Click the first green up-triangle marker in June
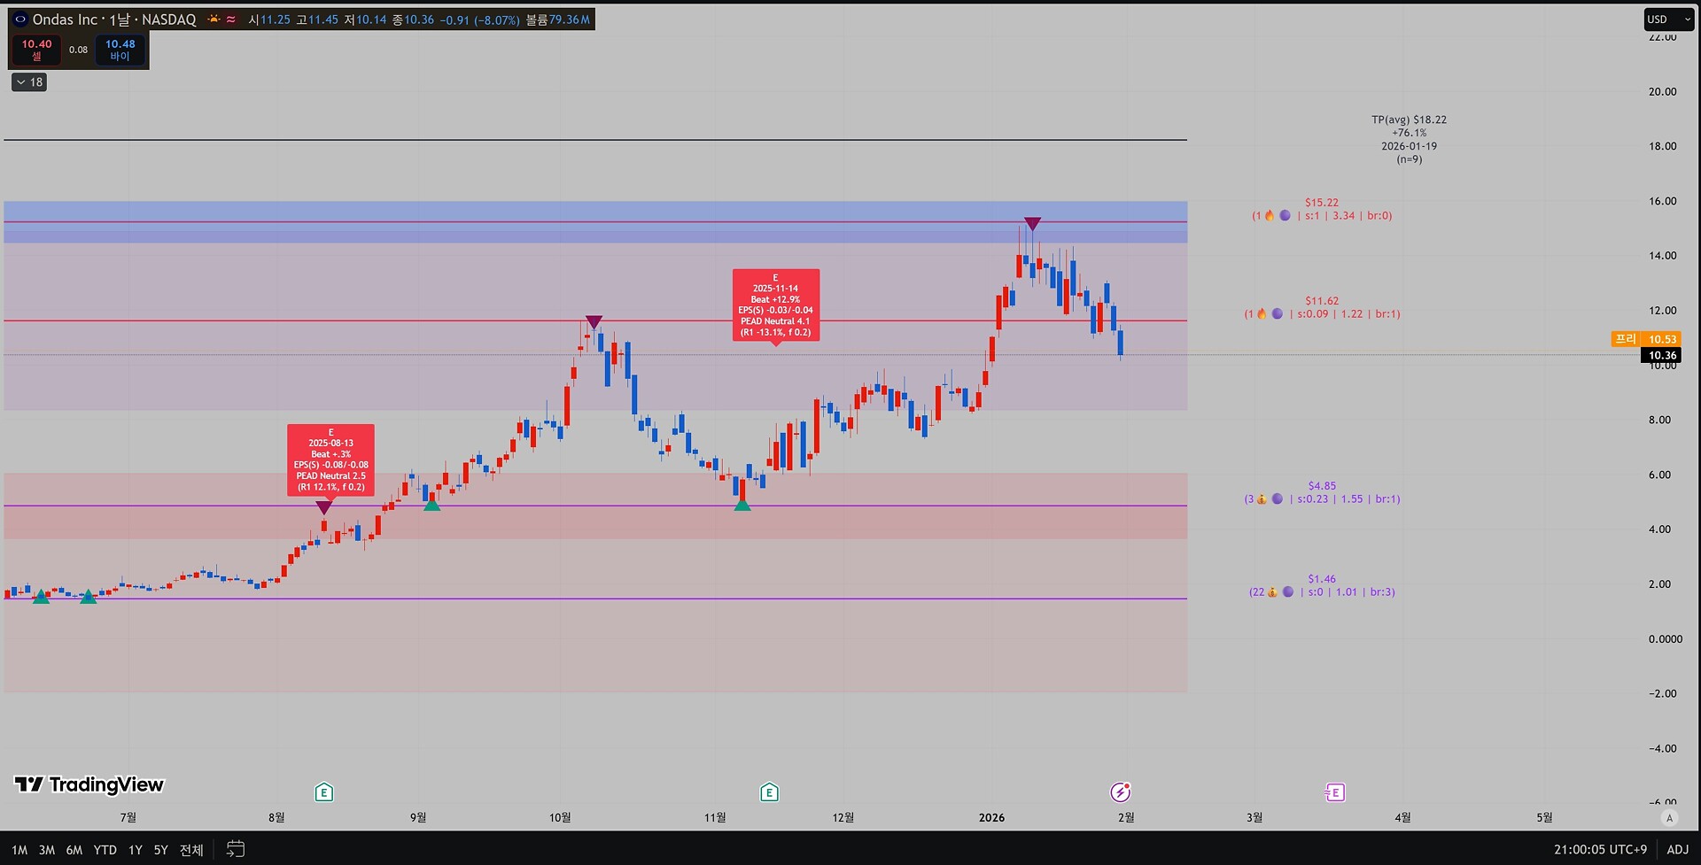The width and height of the screenshot is (1701, 865). (x=41, y=597)
